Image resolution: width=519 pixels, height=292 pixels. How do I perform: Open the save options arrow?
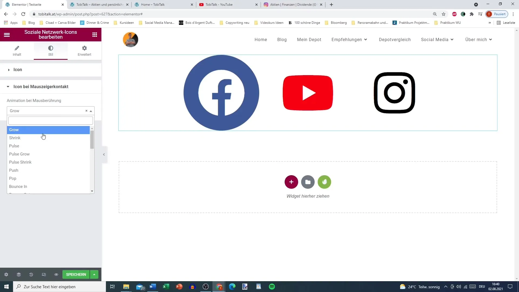(94, 274)
